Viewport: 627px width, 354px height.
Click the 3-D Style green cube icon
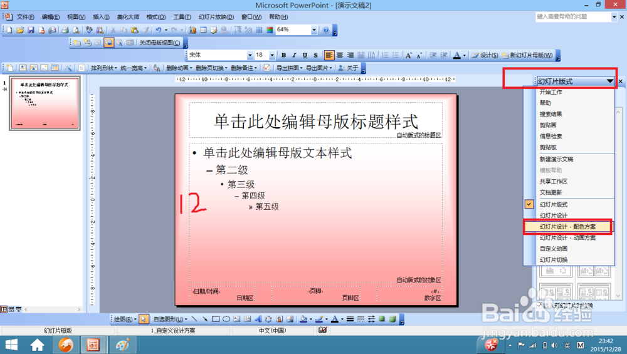point(393,319)
